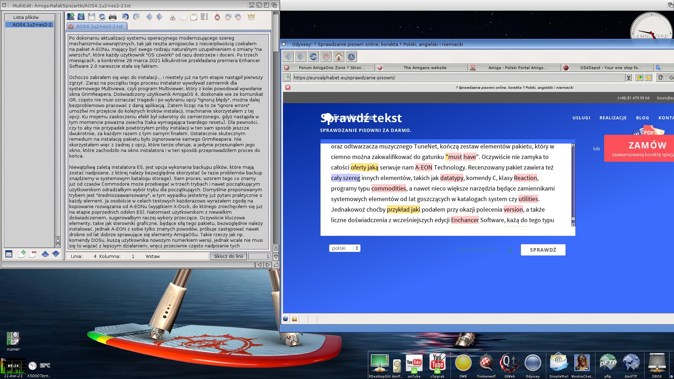The image size is (674, 379).
Task: Click the Odyssey URL address field
Action: [x=459, y=78]
